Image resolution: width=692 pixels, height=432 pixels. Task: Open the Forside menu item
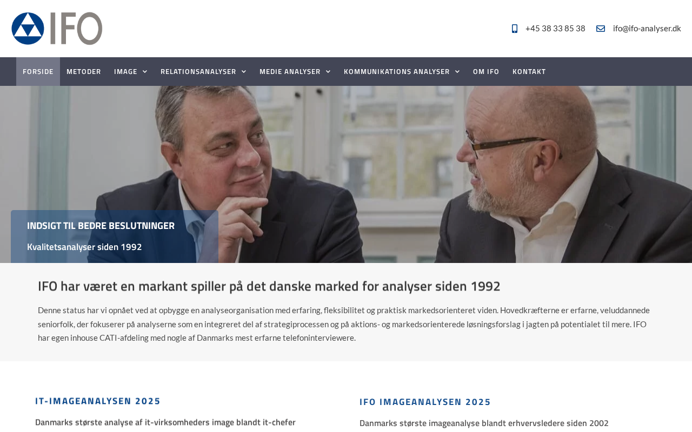[x=38, y=72]
